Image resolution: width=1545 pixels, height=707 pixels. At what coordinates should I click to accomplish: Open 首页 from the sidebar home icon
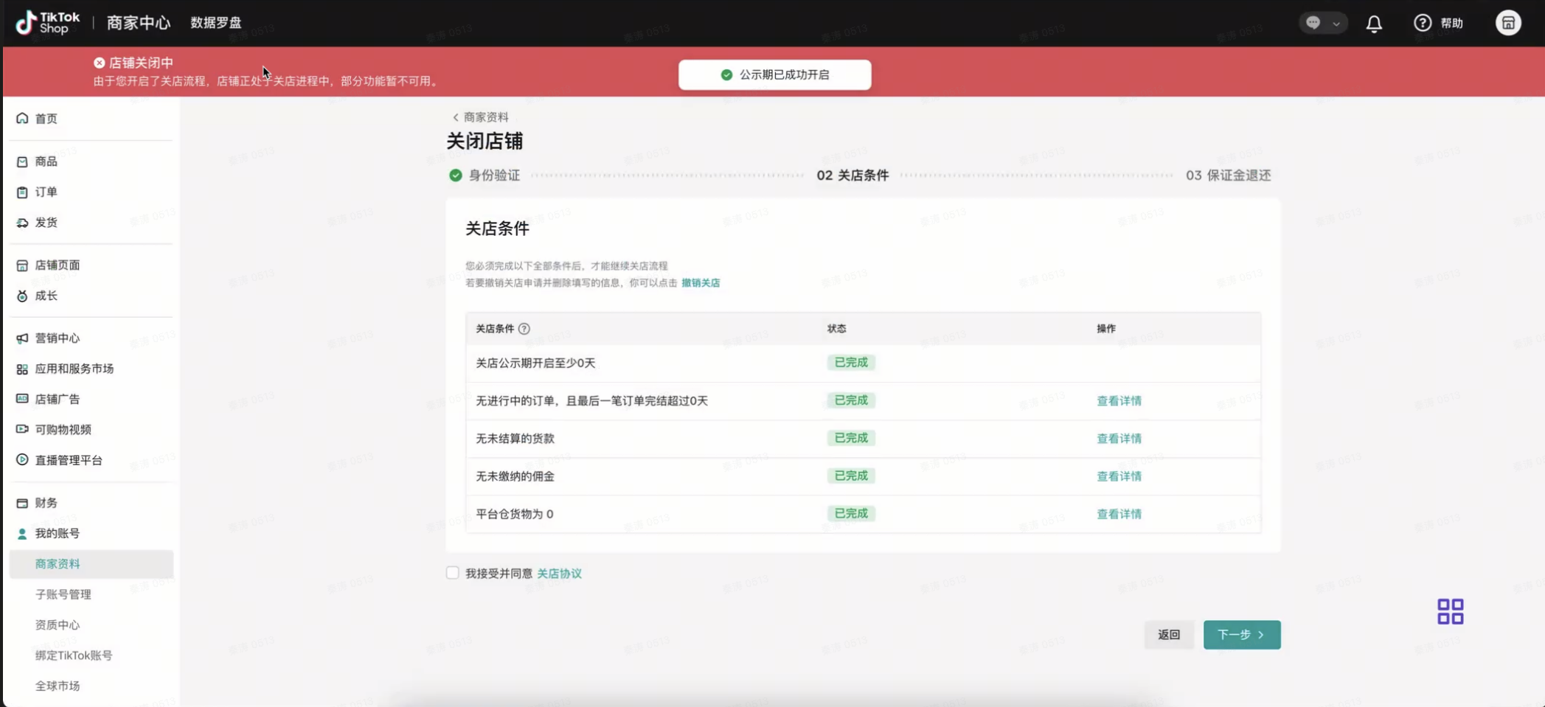23,119
